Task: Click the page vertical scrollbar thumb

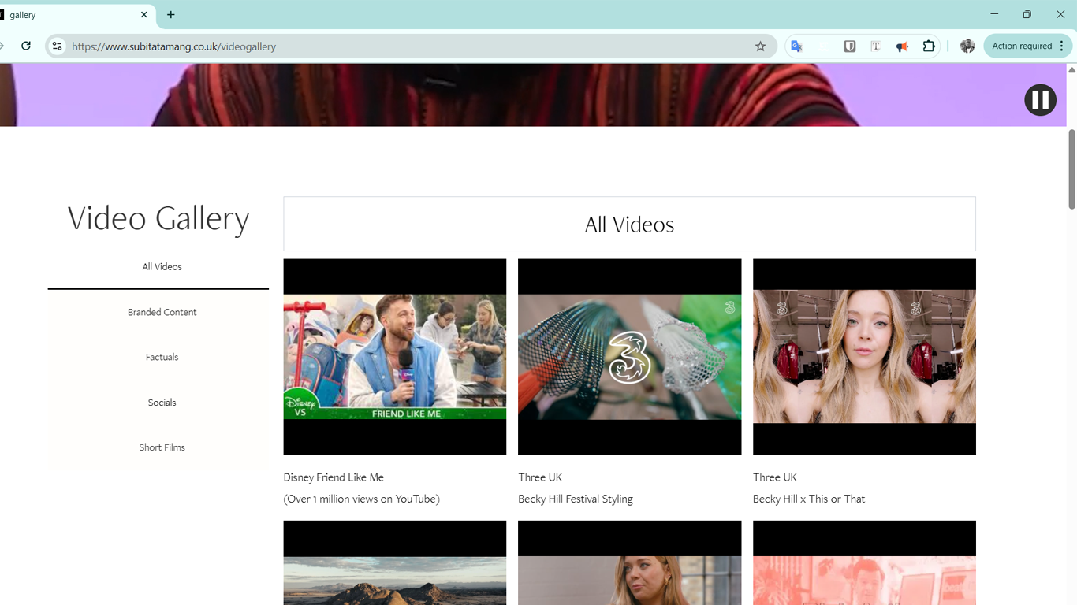Action: pos(1071,169)
